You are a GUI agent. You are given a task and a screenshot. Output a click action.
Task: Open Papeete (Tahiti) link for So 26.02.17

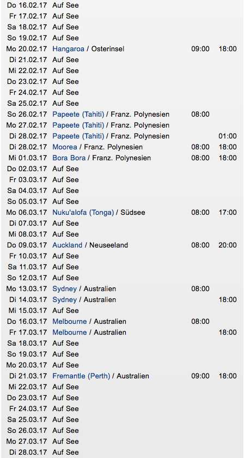pos(78,114)
